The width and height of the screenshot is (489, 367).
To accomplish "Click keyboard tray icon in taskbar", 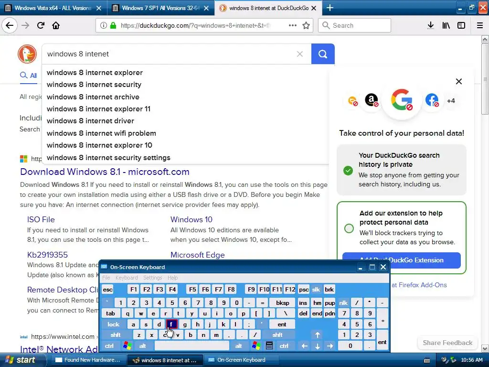I will (427, 360).
